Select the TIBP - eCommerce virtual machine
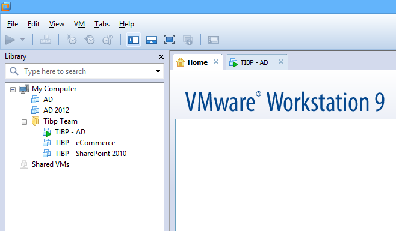396x231 pixels. pos(85,143)
